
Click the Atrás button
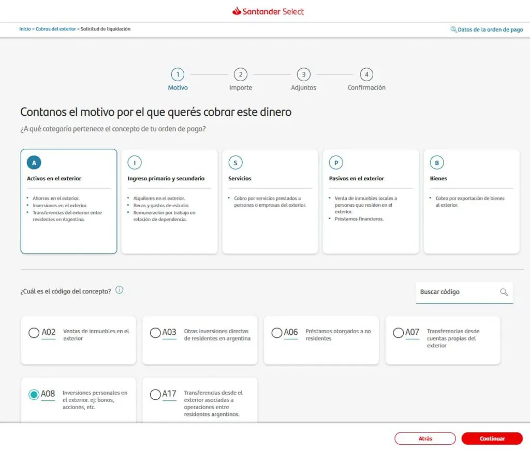[x=425, y=439]
